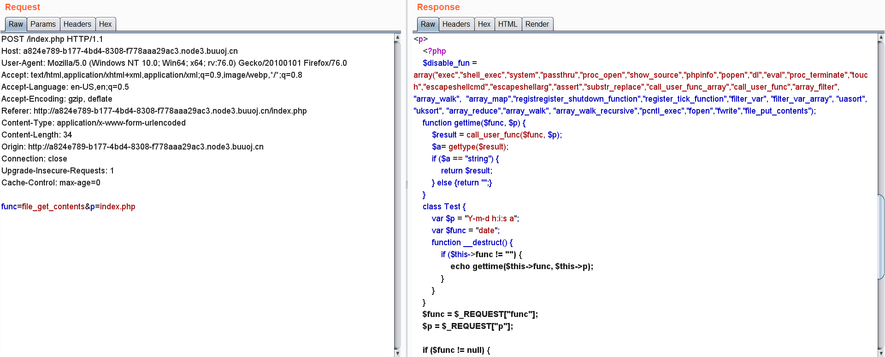Image resolution: width=885 pixels, height=357 pixels.
Task: Click if ($a == "string") line
Action: point(465,159)
